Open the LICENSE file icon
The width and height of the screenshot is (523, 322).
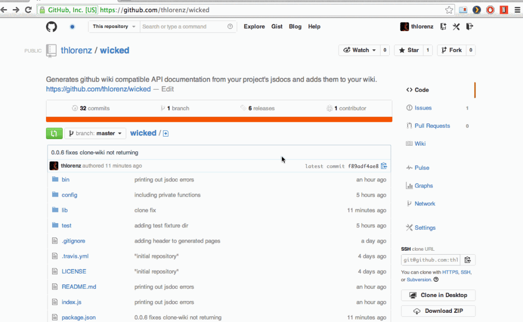[x=55, y=272]
